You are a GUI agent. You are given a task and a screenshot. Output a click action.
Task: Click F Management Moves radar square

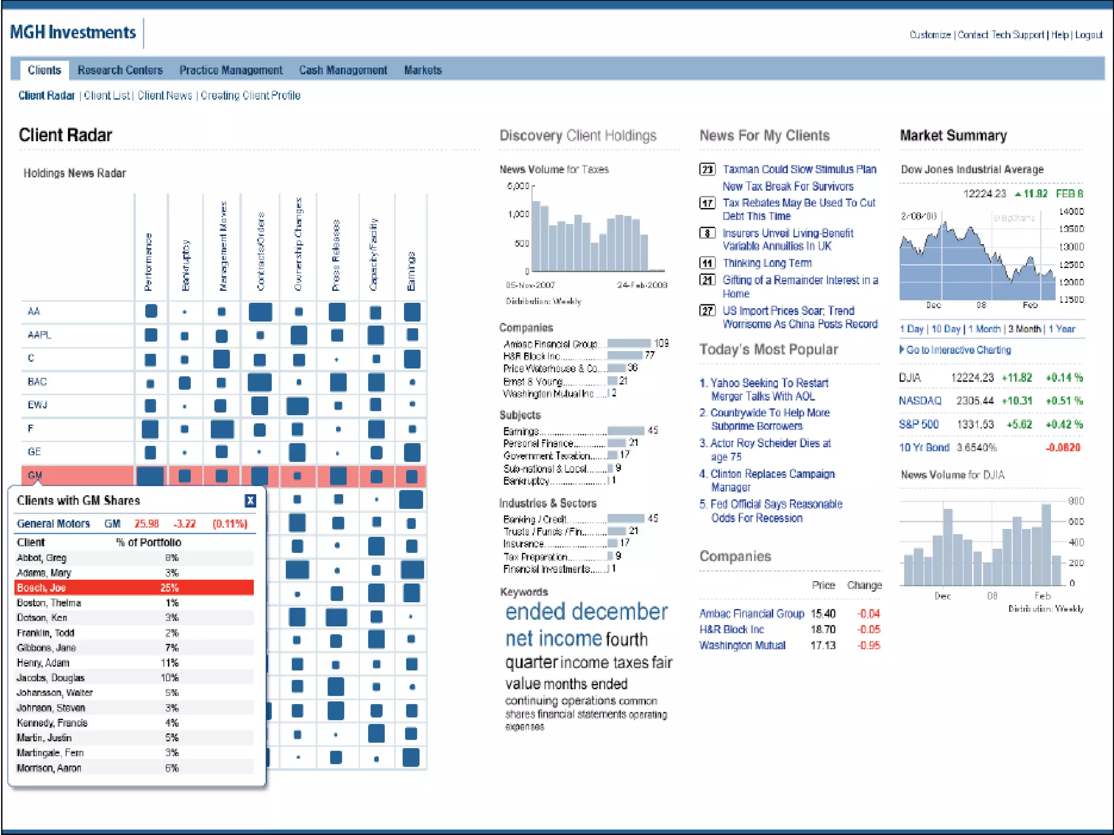[x=222, y=429]
